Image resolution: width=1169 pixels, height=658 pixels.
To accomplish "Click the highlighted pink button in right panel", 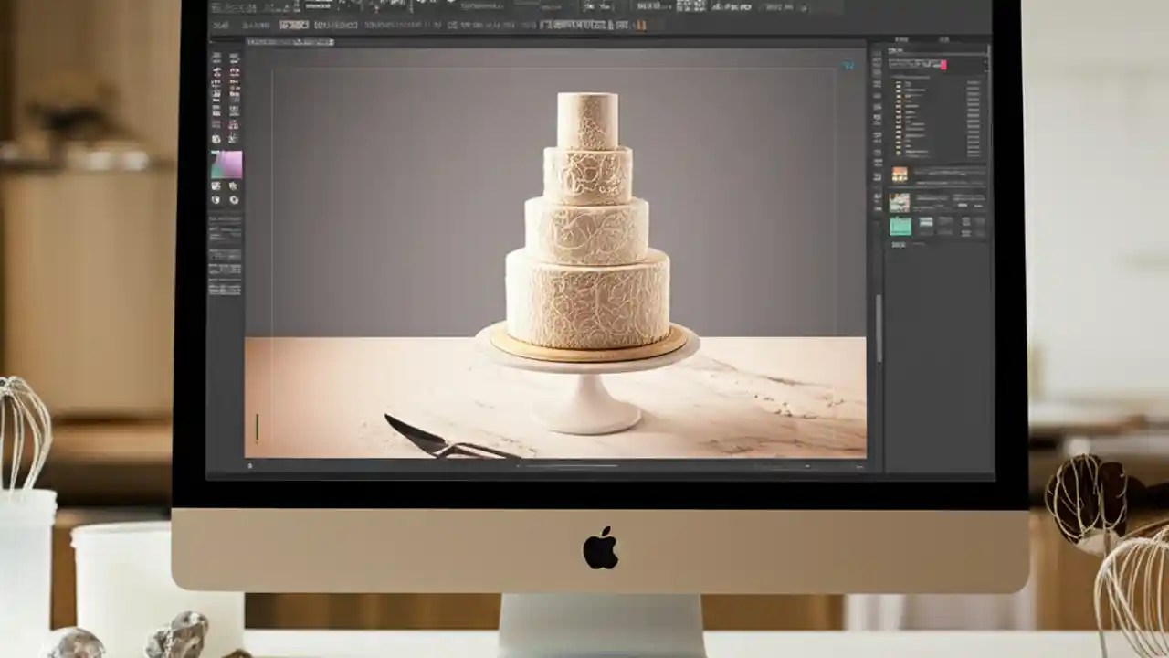I will click(943, 65).
